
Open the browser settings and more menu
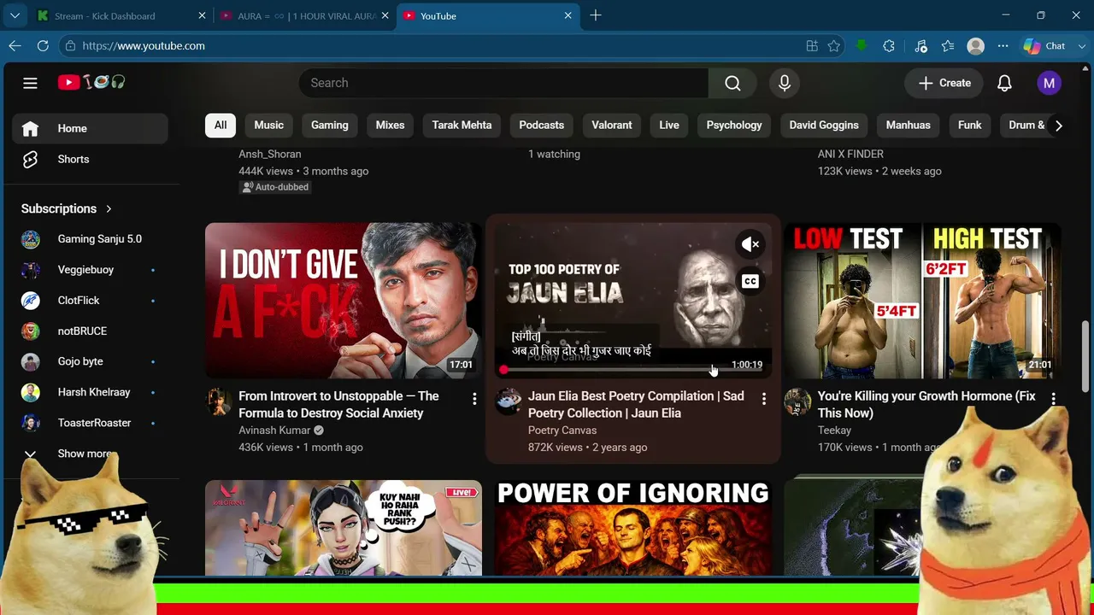pos(1003,46)
